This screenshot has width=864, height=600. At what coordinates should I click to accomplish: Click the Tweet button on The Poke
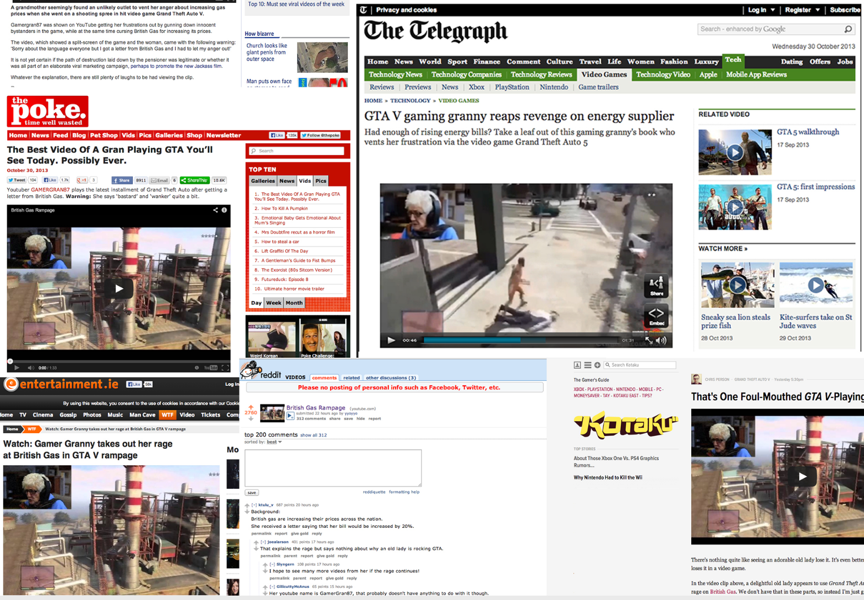pos(17,180)
